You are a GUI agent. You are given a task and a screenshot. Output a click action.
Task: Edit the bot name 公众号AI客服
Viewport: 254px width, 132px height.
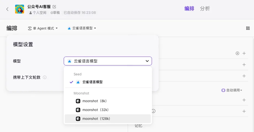pyautogui.click(x=54, y=7)
